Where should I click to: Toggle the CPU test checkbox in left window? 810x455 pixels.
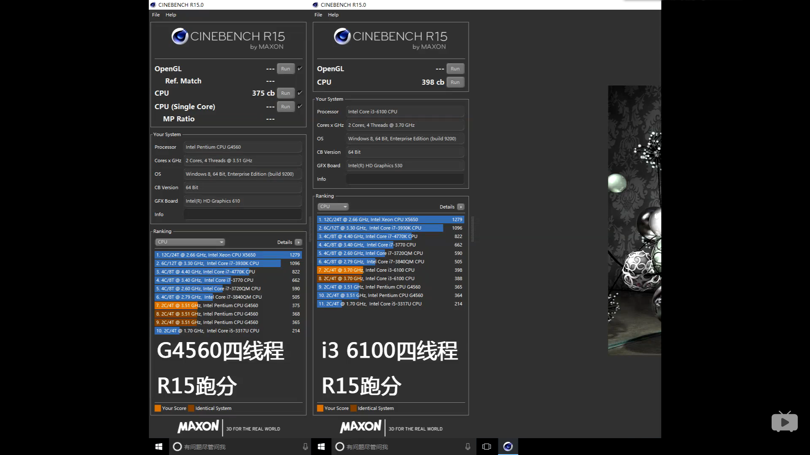(300, 93)
